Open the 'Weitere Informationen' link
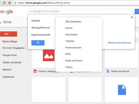This screenshot has width=139, height=104. click(x=120, y=43)
